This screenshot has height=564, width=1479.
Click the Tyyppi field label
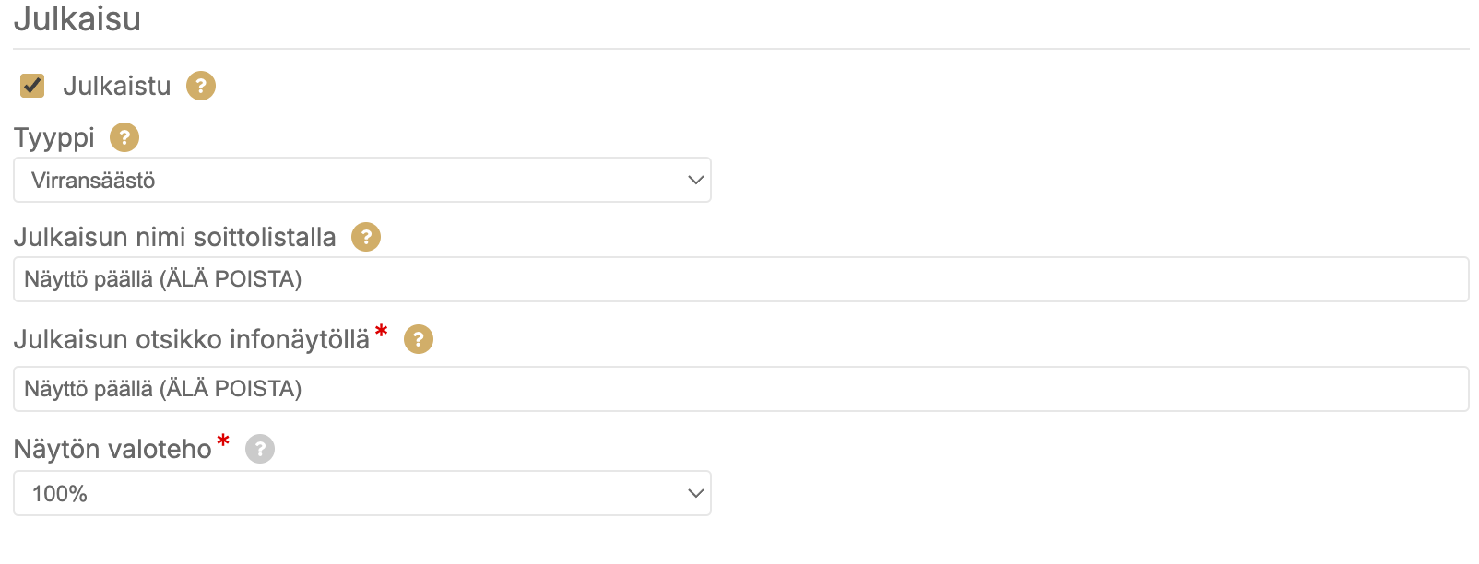54,138
